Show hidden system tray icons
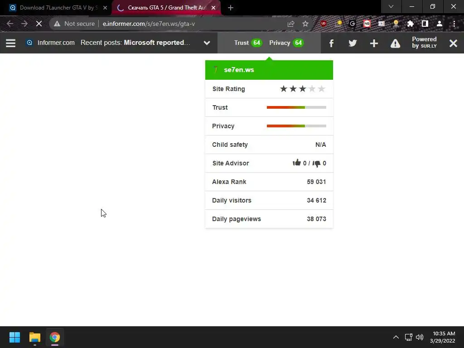Viewport: 464px width, 348px height. point(396,337)
